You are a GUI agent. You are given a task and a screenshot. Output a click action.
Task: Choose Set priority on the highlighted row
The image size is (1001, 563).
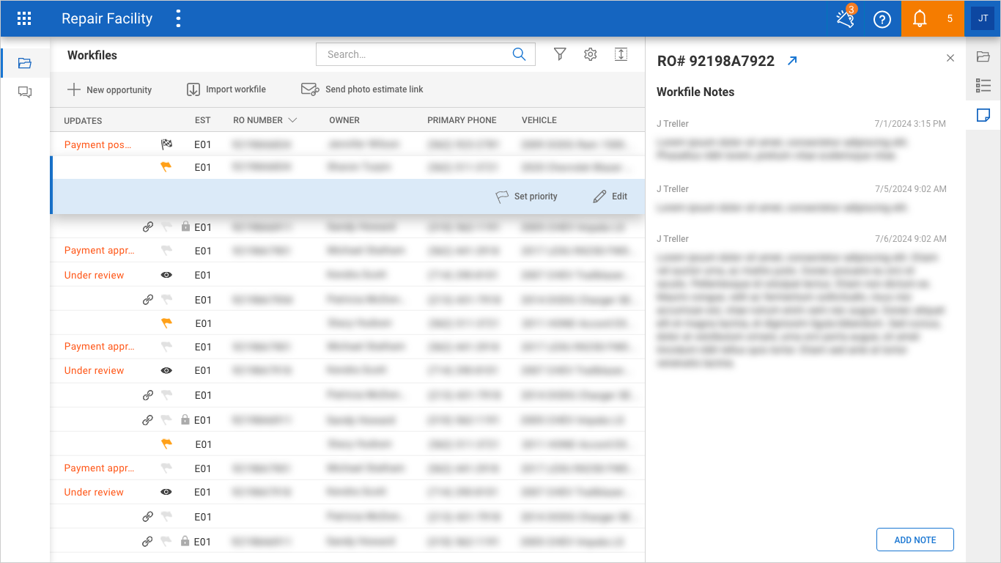point(526,196)
